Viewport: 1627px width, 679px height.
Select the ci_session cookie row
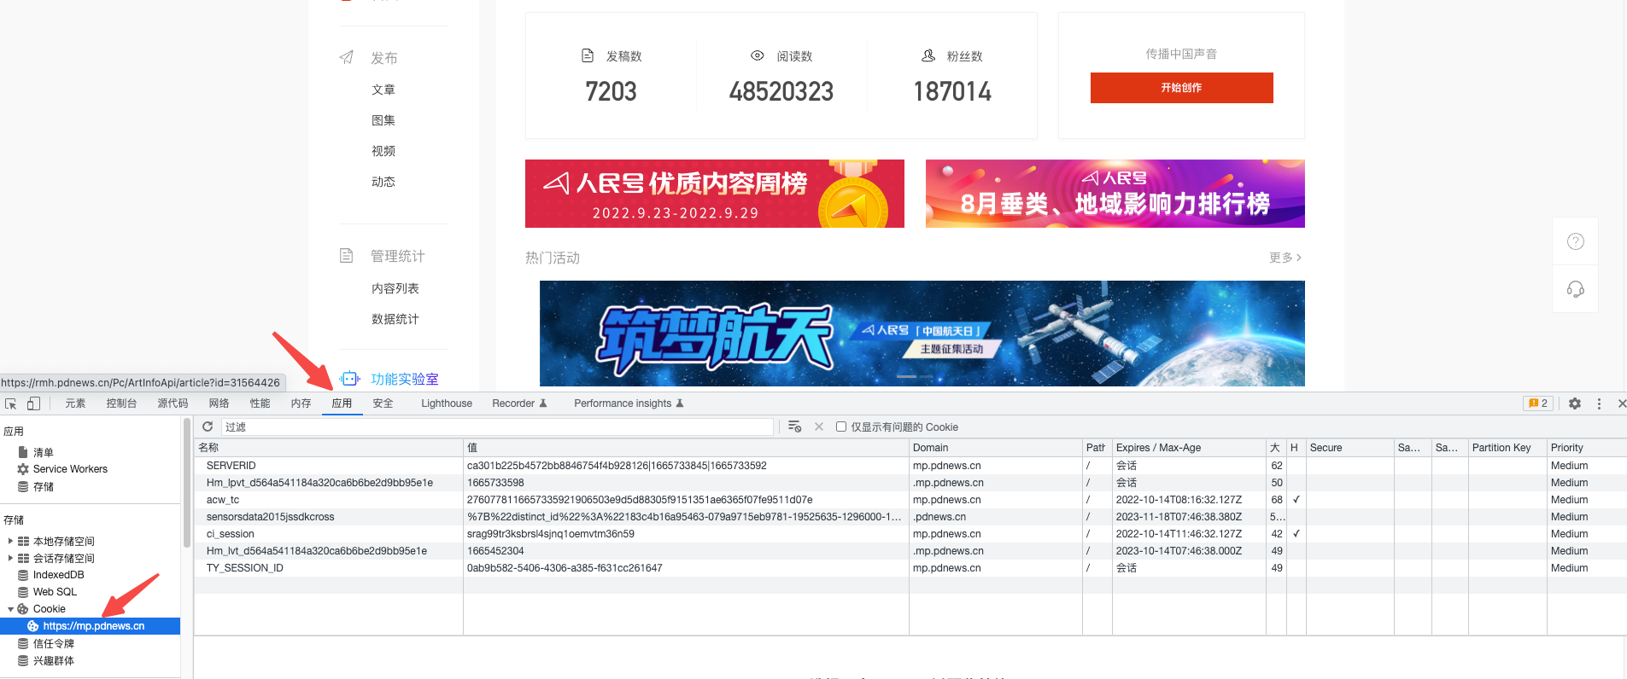910,534
